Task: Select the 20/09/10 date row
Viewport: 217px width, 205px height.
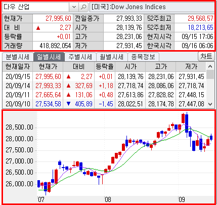Action: [x=104, y=104]
